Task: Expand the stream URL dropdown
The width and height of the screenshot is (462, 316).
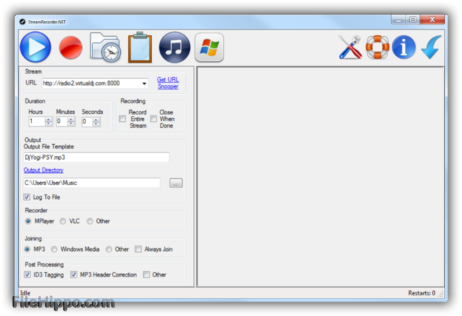Action: pos(144,84)
